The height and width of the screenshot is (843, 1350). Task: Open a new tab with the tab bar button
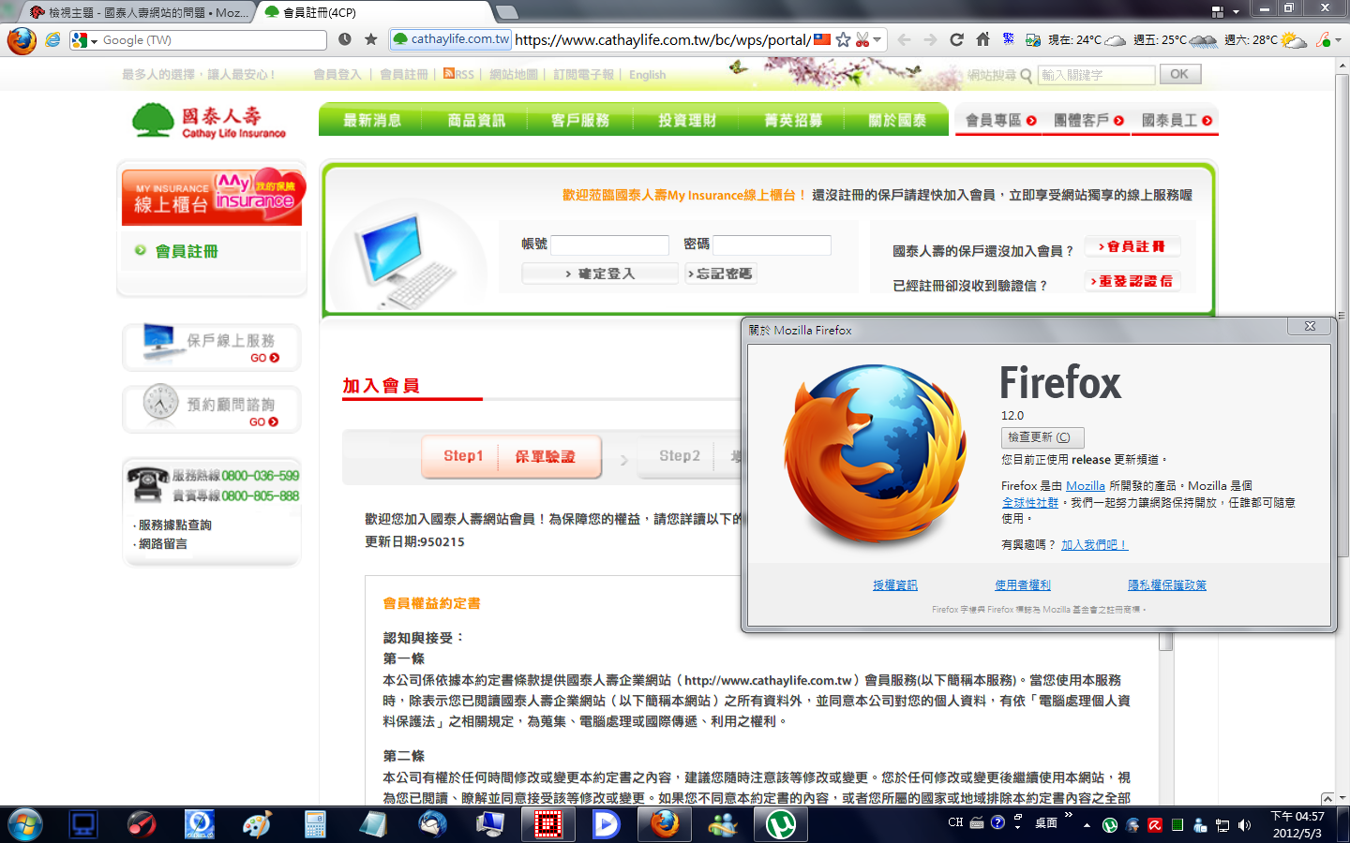(507, 12)
